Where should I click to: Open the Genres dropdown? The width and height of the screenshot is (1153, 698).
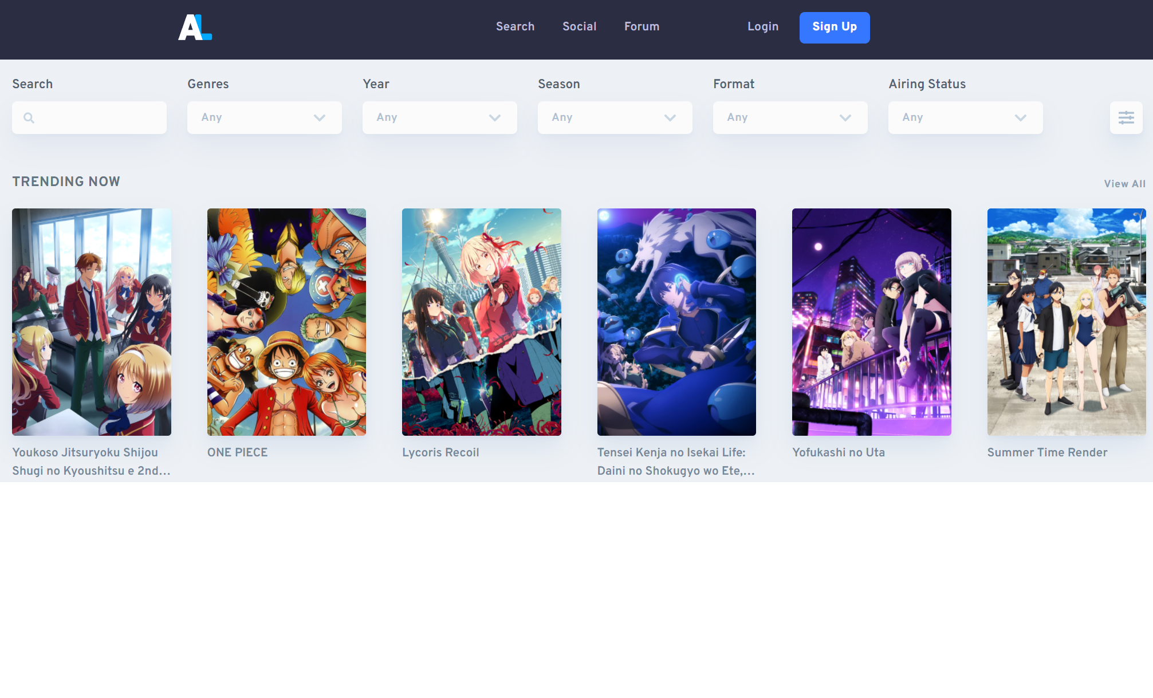(x=265, y=117)
